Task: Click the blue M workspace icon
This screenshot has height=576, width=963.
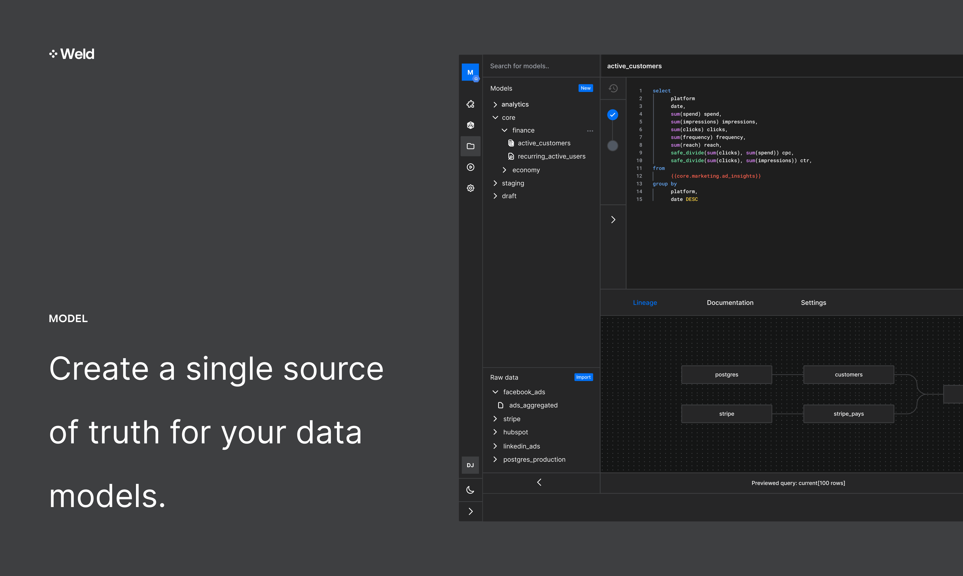Action: [470, 72]
